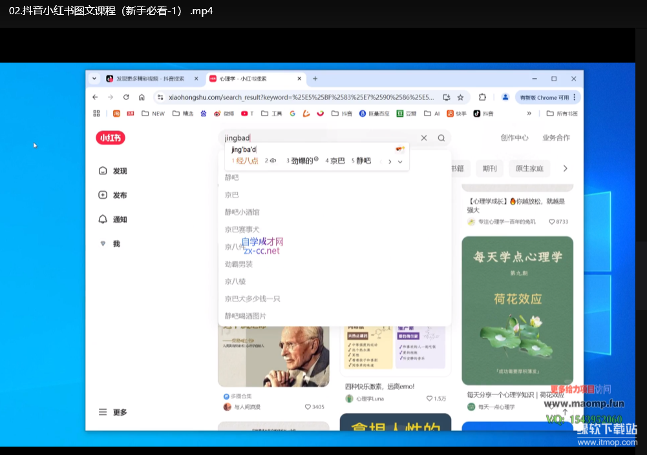This screenshot has width=647, height=455.
Task: Select the 期刊 category chip
Action: [x=490, y=168]
